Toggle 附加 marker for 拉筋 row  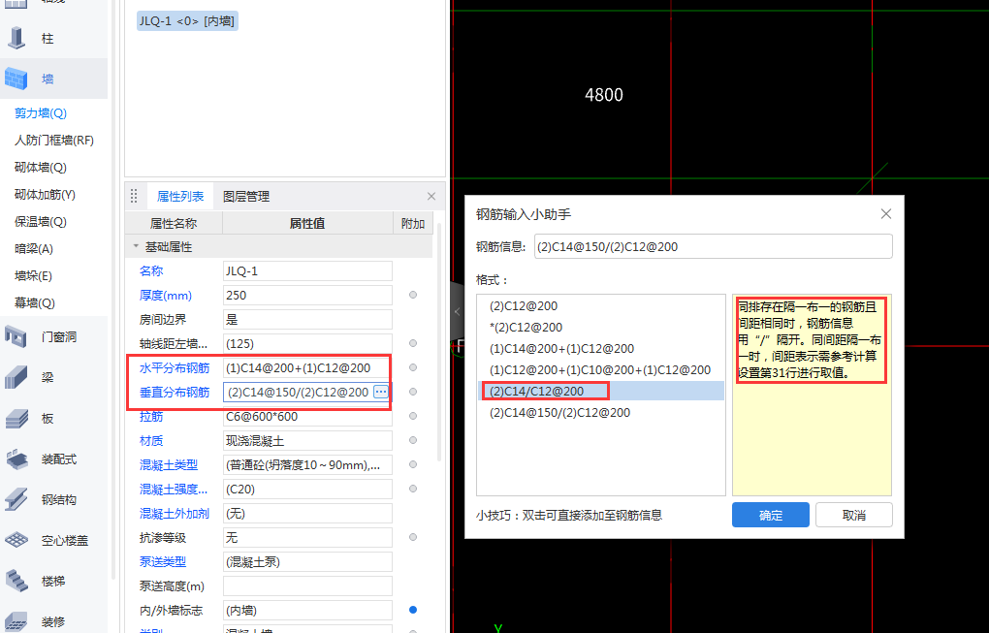click(413, 416)
